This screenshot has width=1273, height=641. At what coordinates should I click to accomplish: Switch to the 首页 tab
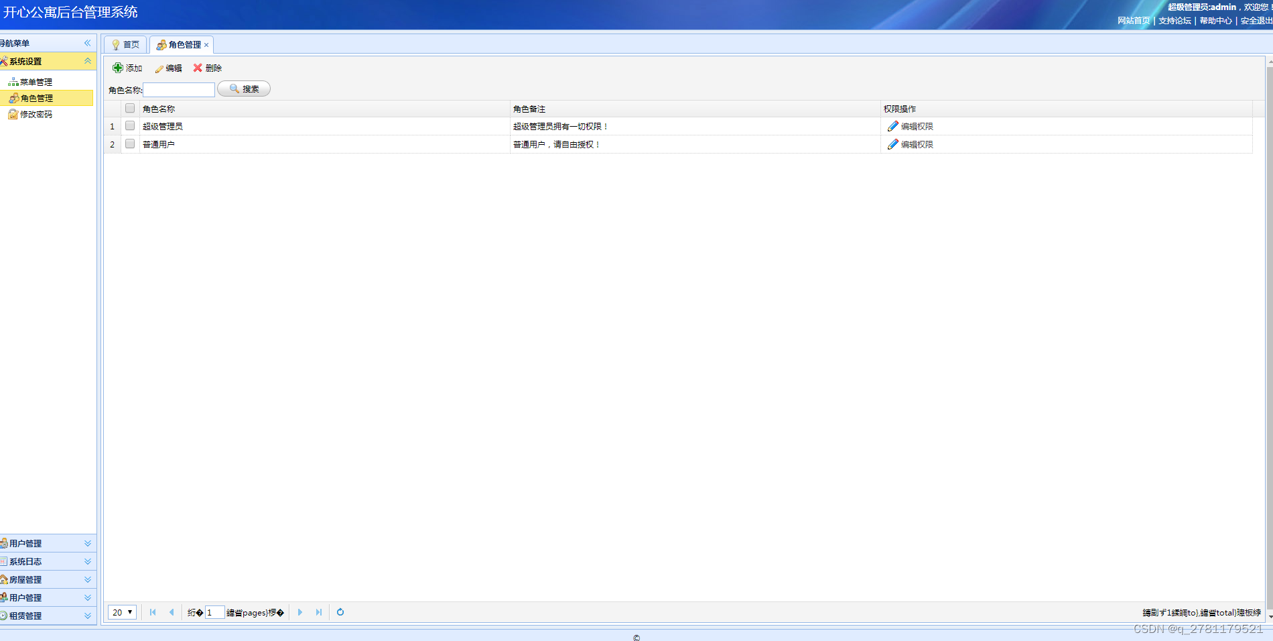(x=125, y=45)
